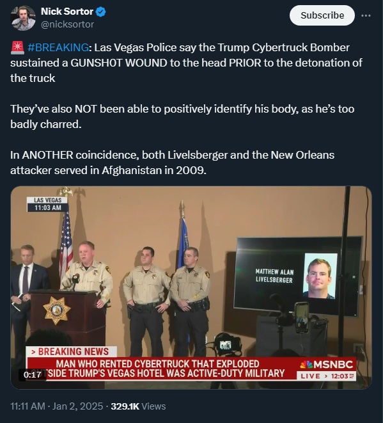
Task: Click Nick Sortor's profile avatar
Action: coord(23,18)
